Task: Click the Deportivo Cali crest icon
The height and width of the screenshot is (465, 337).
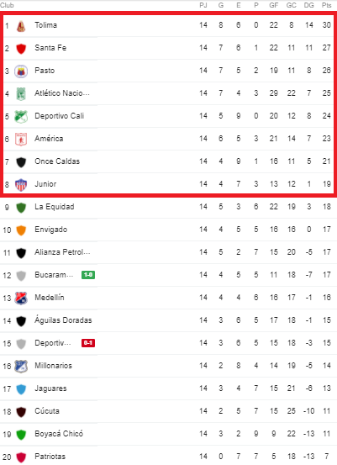Action: 21,117
